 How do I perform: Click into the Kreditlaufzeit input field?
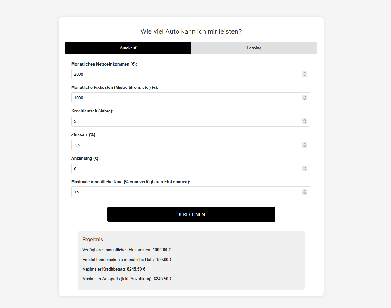(186, 122)
